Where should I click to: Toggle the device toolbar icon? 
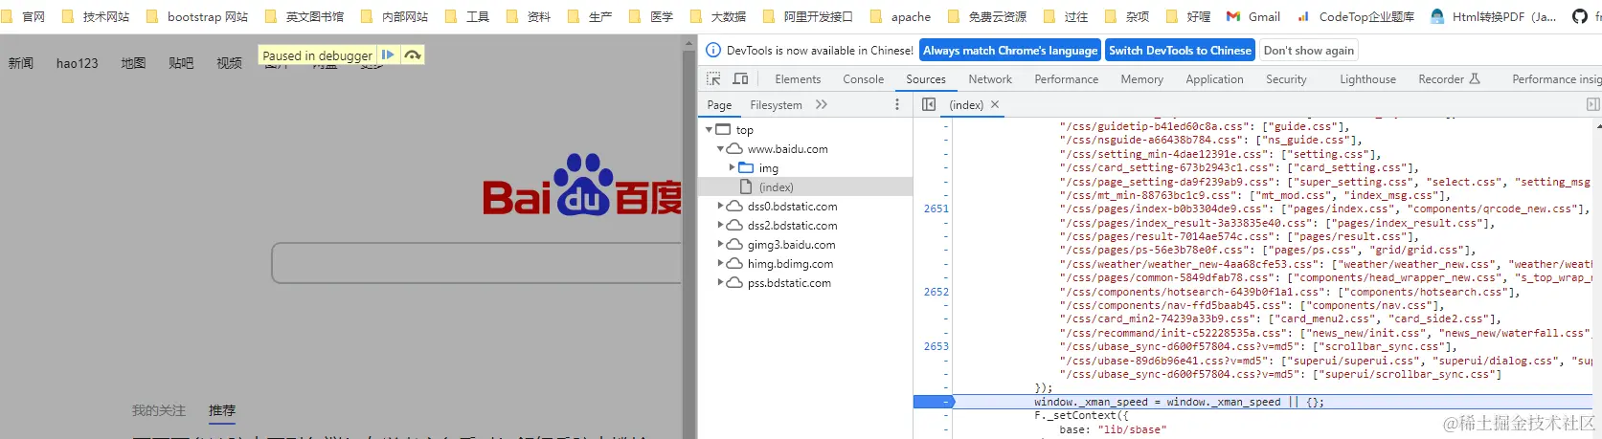click(x=740, y=79)
